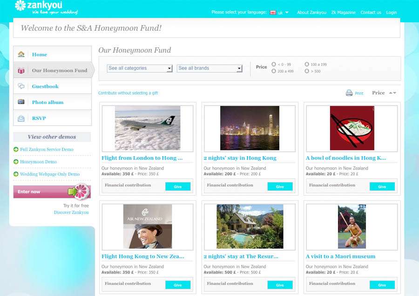419x296 pixels.
Task: Open the lodge with pool thumbnail
Action: coord(250,226)
